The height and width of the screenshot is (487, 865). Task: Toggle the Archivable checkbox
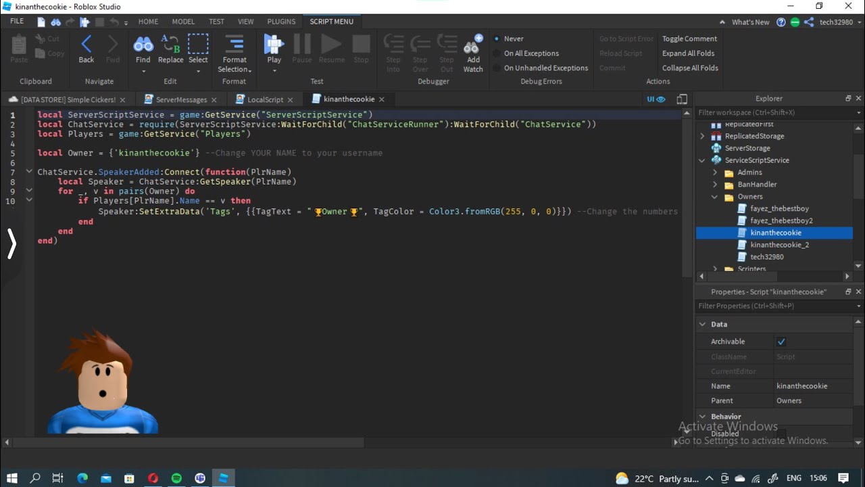pyautogui.click(x=781, y=342)
